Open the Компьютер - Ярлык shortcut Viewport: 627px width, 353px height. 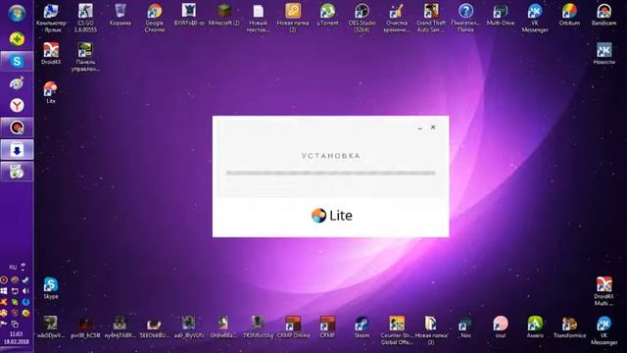point(51,18)
